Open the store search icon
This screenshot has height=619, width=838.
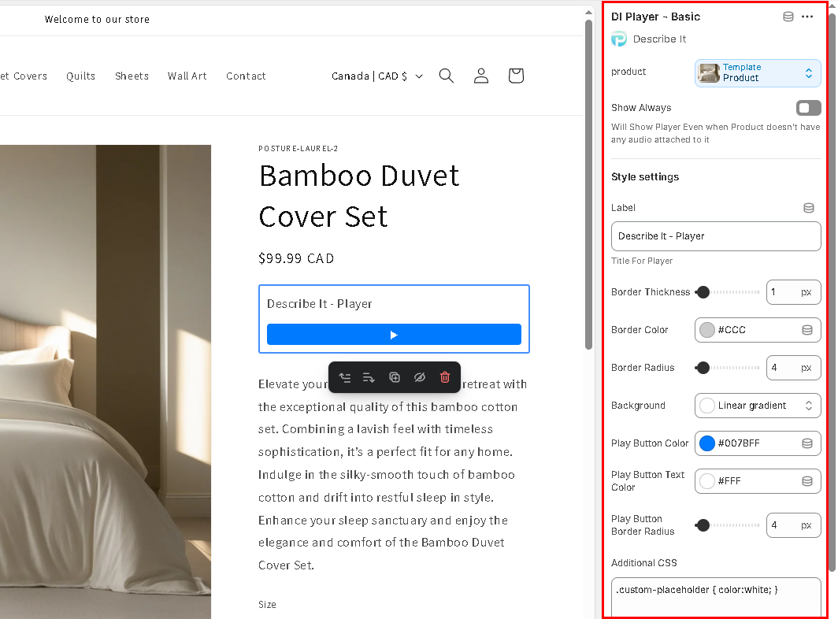click(x=447, y=76)
